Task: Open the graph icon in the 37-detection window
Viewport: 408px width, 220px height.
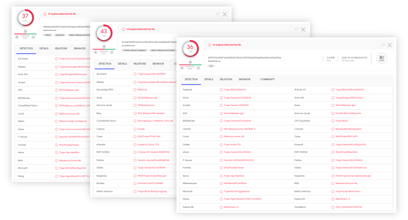Action: click(x=225, y=14)
